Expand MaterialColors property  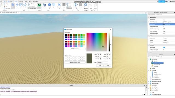tap(148, 22)
